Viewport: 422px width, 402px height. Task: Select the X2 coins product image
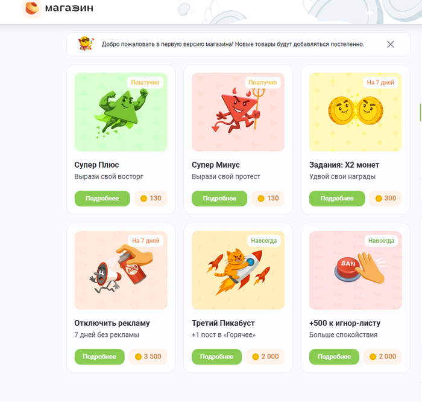coord(355,112)
